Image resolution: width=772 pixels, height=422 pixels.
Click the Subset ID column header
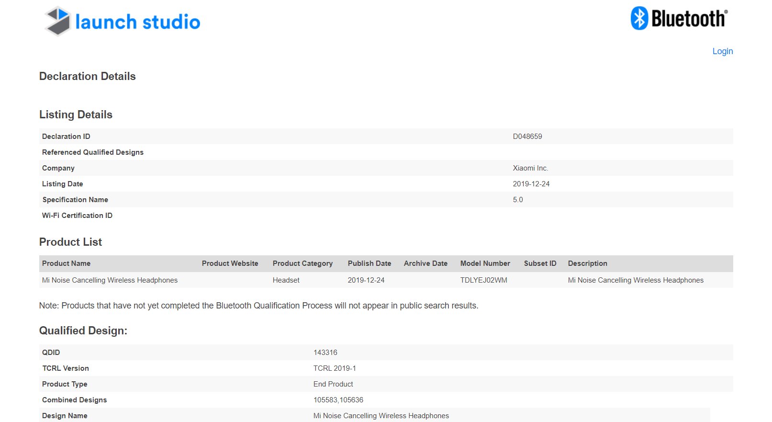540,263
